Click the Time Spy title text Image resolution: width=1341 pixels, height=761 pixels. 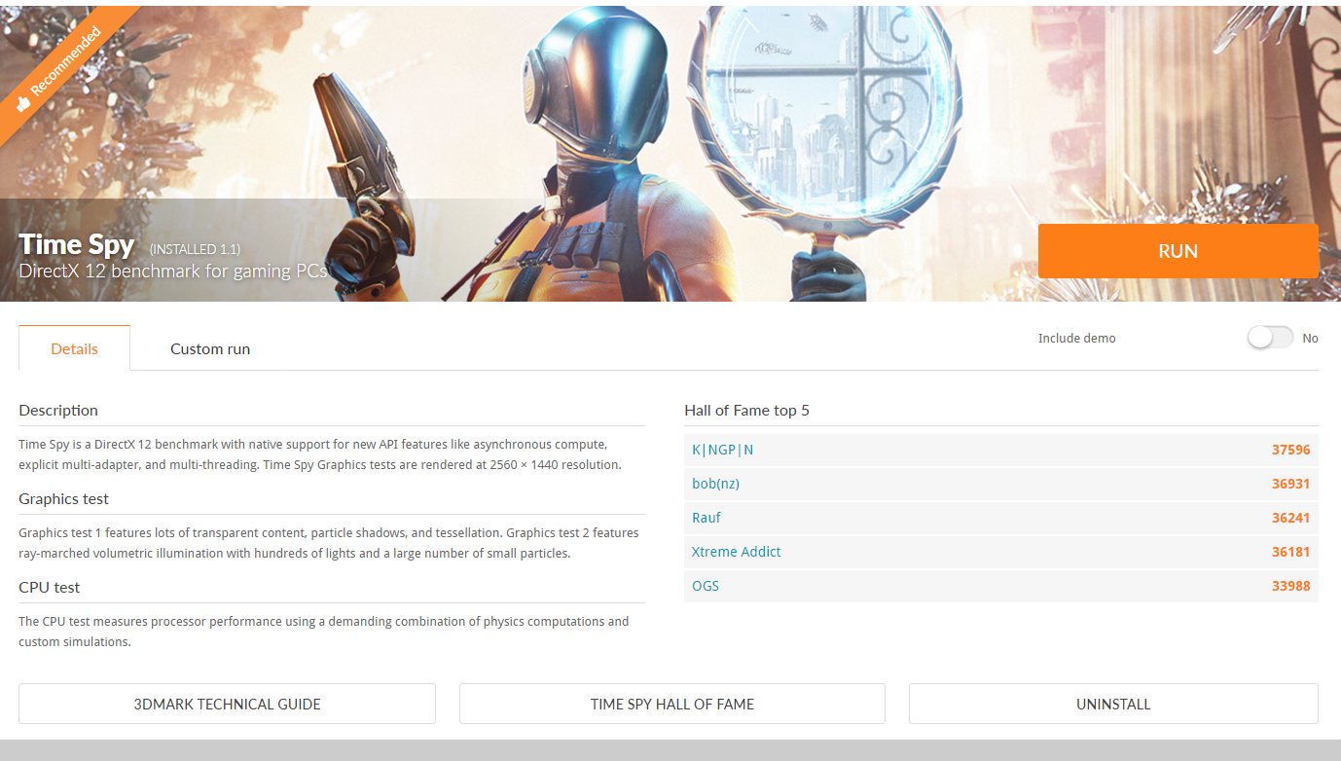point(77,244)
